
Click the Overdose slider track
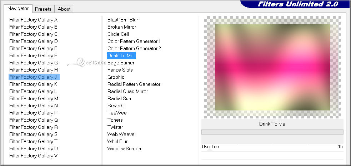[x=272, y=152]
